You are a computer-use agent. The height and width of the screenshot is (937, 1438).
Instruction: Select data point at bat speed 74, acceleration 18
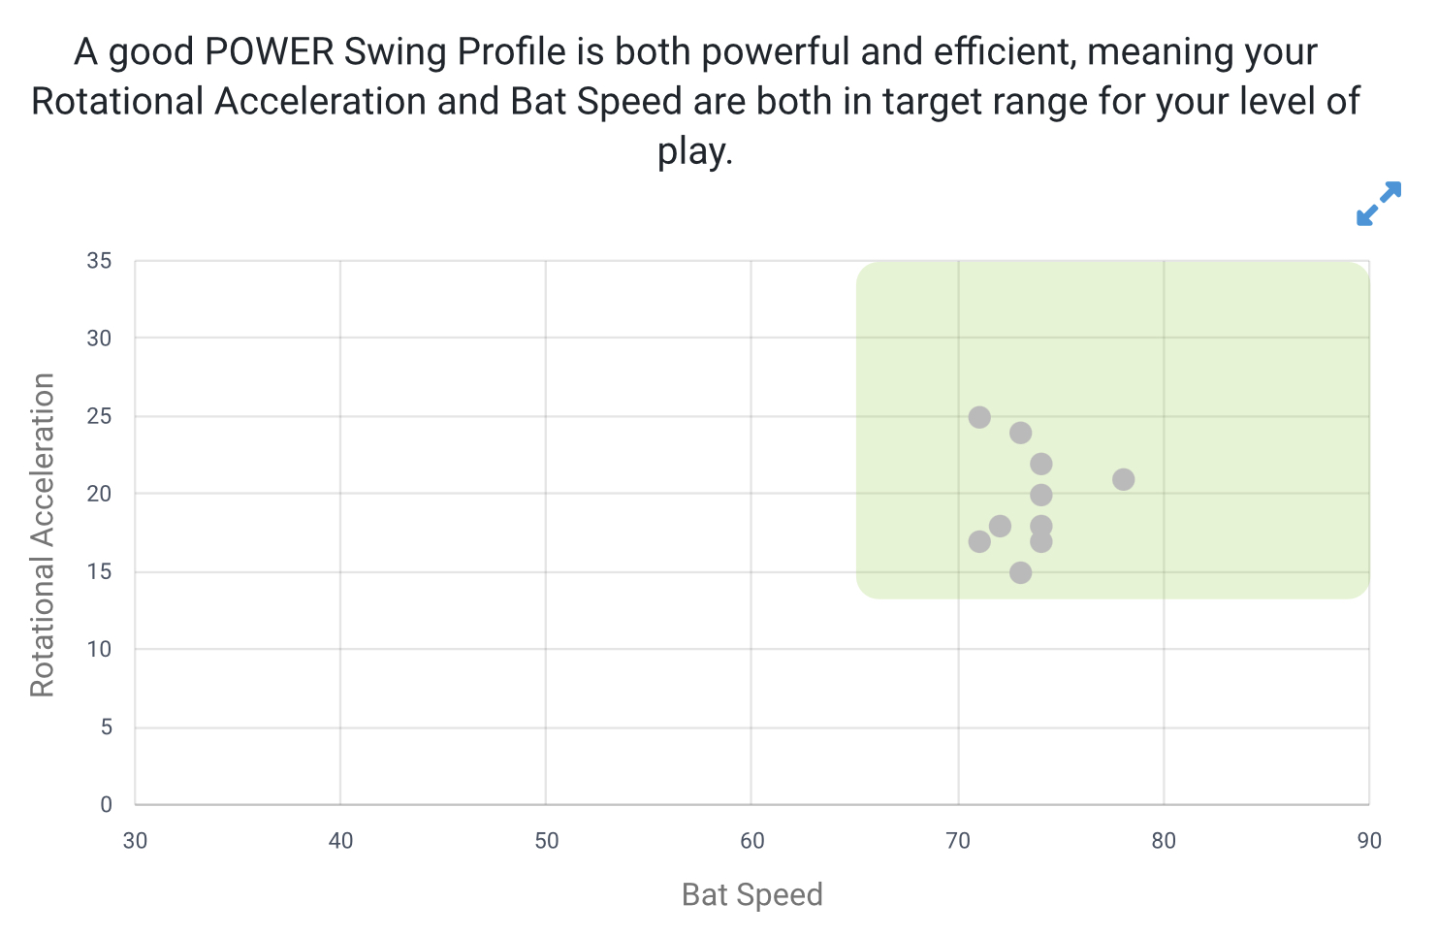pyautogui.click(x=1041, y=525)
